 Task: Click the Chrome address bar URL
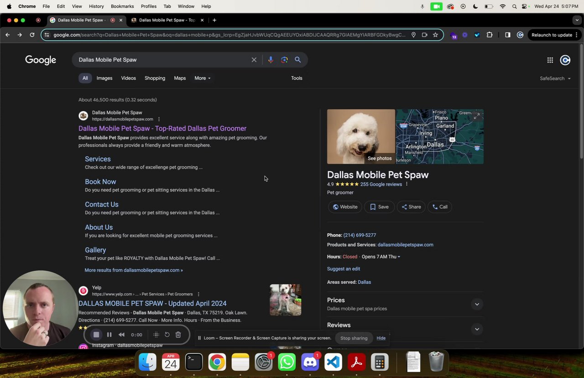pos(229,35)
